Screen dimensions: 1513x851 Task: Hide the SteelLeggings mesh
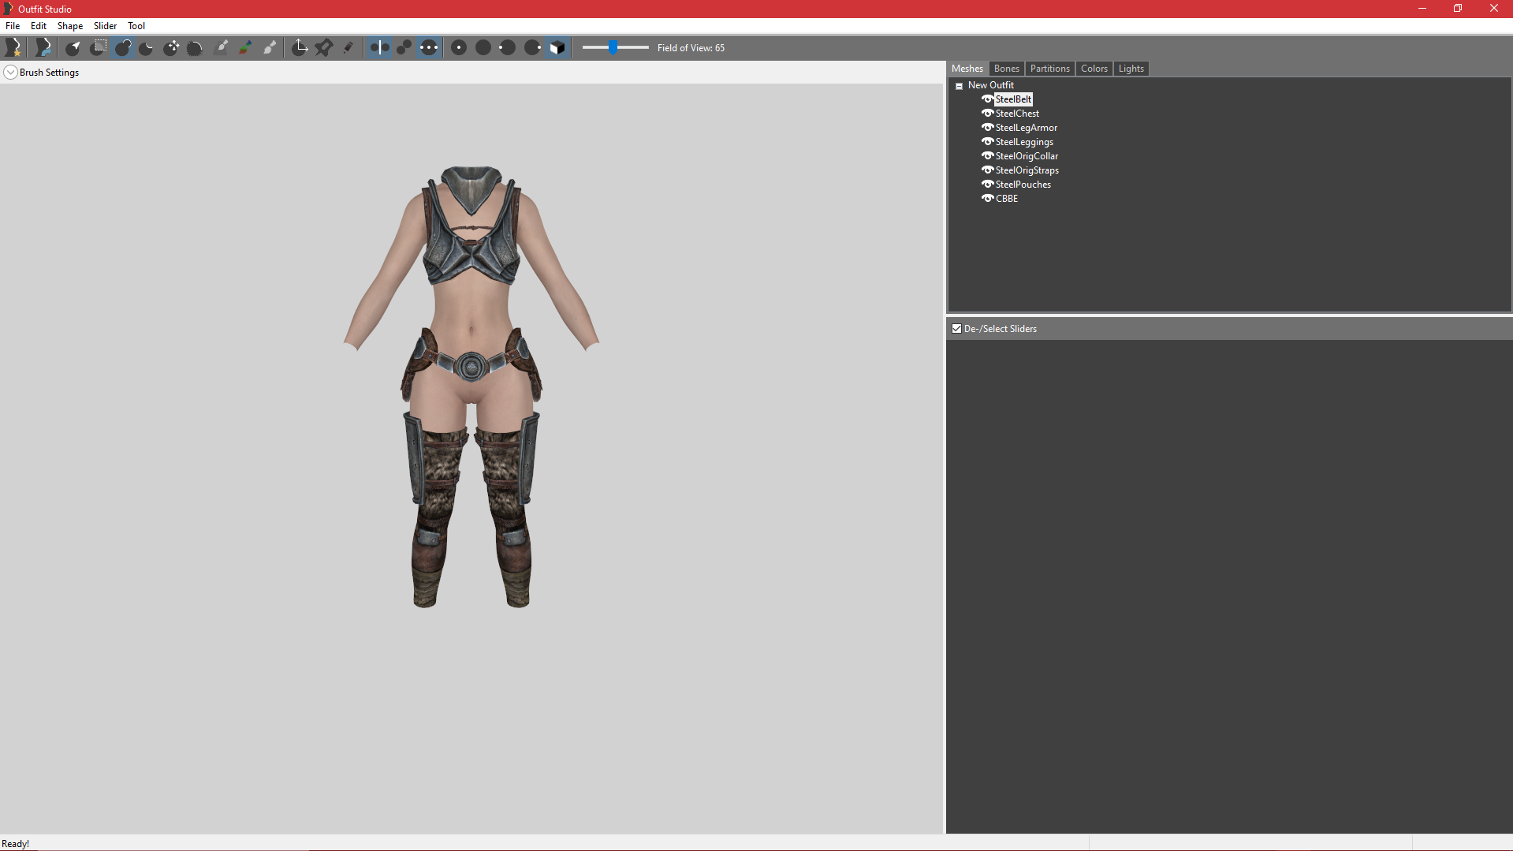click(x=987, y=142)
